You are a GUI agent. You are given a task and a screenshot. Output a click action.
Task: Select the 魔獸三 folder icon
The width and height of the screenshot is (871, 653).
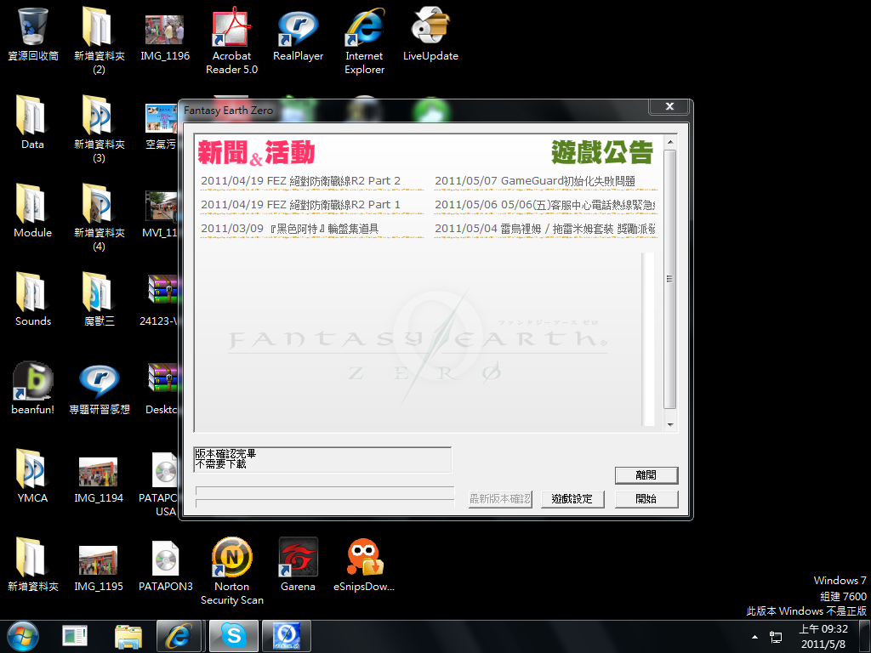pos(99,299)
